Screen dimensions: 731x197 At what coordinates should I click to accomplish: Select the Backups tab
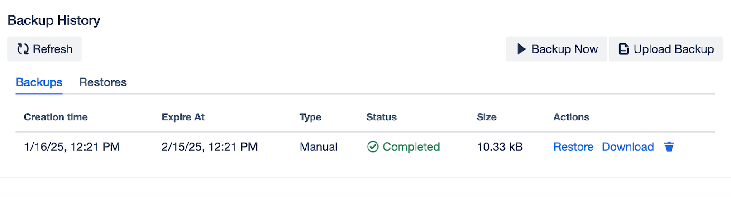[x=39, y=82]
